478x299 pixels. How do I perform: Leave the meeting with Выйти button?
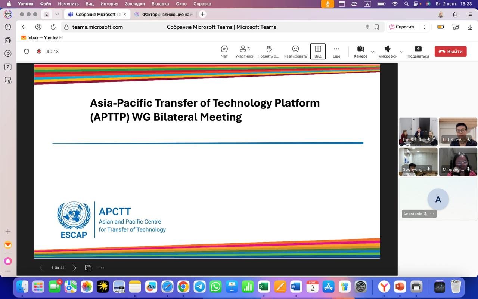click(x=451, y=52)
